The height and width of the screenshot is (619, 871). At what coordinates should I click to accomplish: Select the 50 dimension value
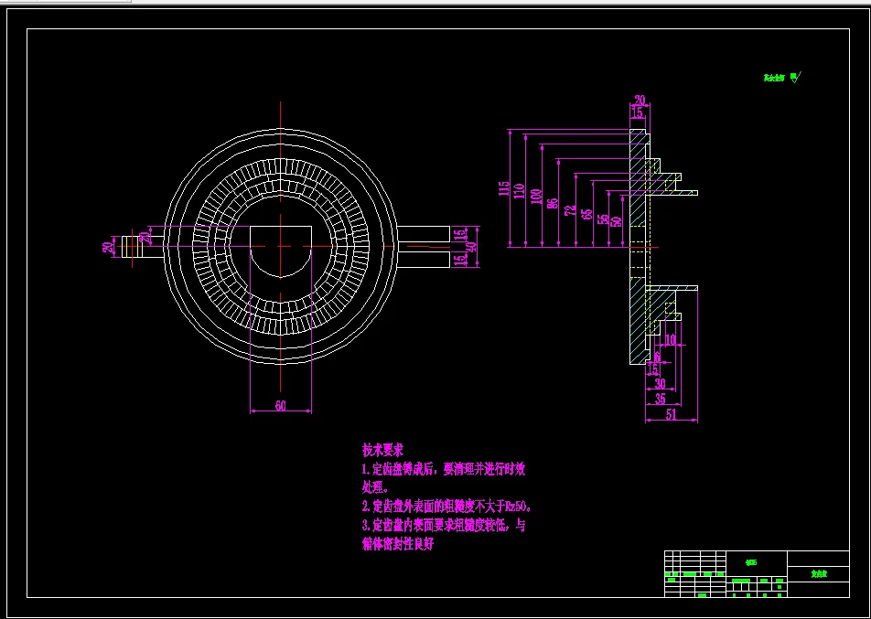616,221
